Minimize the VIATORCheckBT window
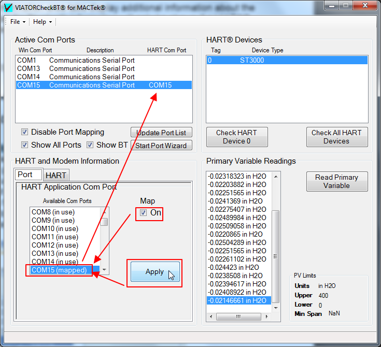Image resolution: width=381 pixels, height=347 pixels. click(332, 6)
